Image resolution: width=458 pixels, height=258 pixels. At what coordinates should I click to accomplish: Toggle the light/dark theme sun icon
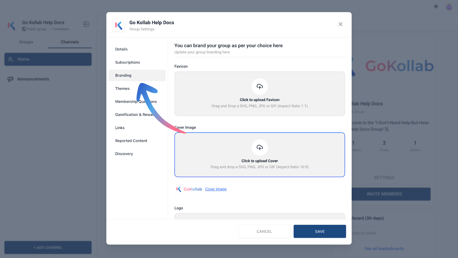point(436,6)
